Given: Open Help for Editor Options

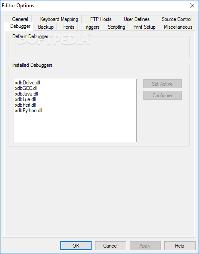Looking at the screenshot, I should [180, 246].
